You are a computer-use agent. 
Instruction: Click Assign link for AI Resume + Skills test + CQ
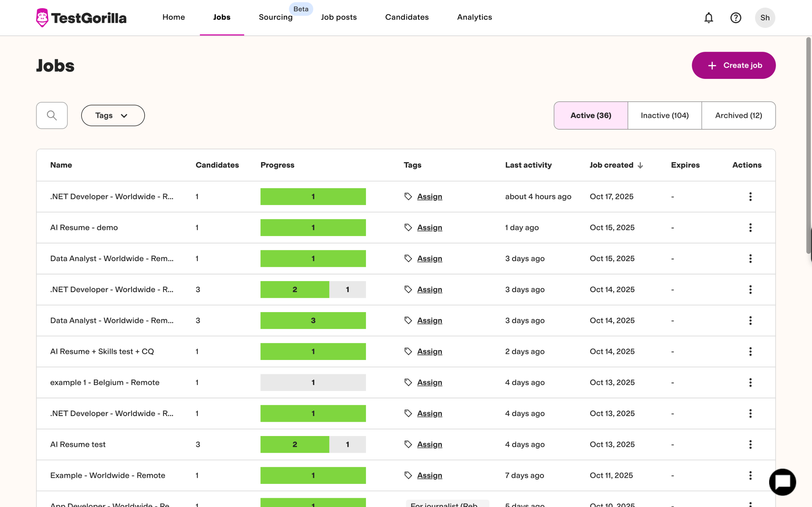tap(429, 351)
